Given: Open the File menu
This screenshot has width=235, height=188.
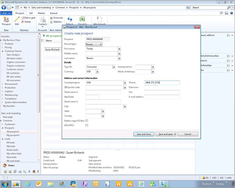Looking at the screenshot, I should (x=6, y=13).
